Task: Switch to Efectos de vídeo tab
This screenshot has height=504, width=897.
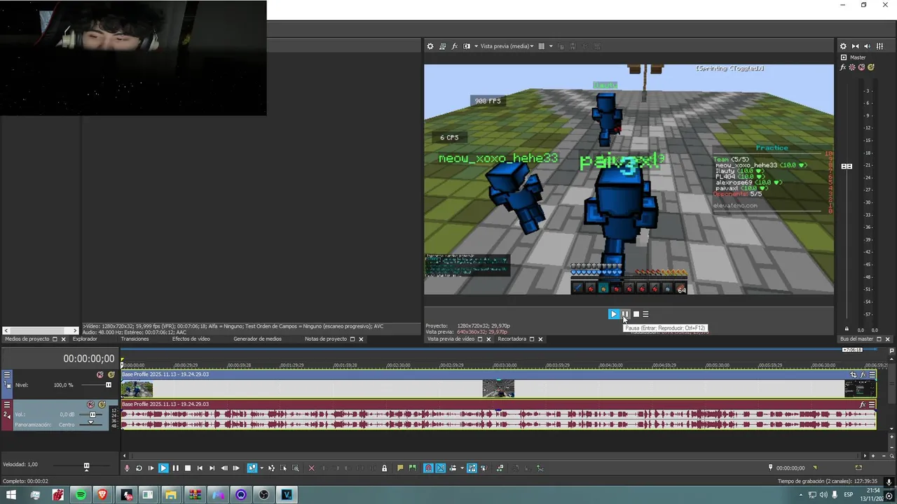Action: tap(191, 339)
